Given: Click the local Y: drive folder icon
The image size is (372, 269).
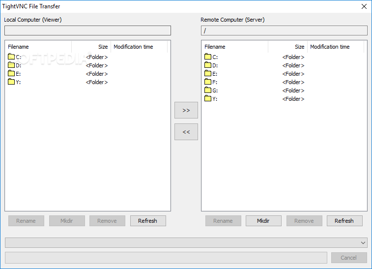Looking at the screenshot, I should [x=11, y=82].
